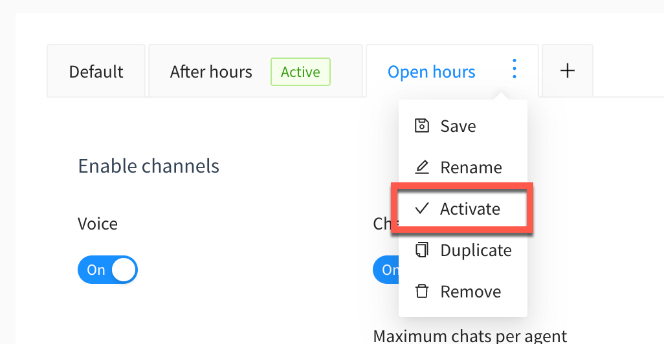Select the Open hours tab label

432,72
